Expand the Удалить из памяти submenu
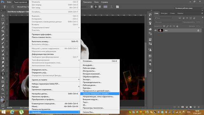The image size is (204, 115). 55,80
